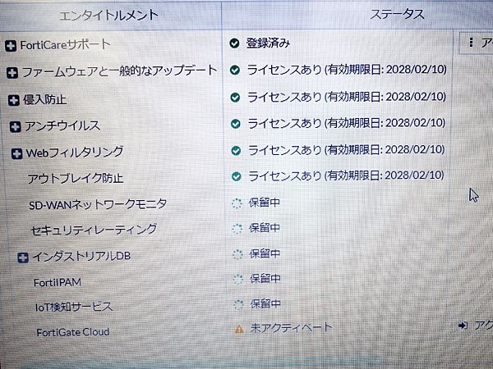
Task: Click pending spinner icon for FortiIPAM
Action: tap(238, 279)
